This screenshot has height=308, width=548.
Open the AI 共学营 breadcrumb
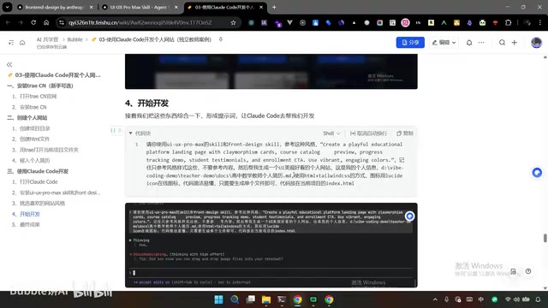(x=48, y=39)
